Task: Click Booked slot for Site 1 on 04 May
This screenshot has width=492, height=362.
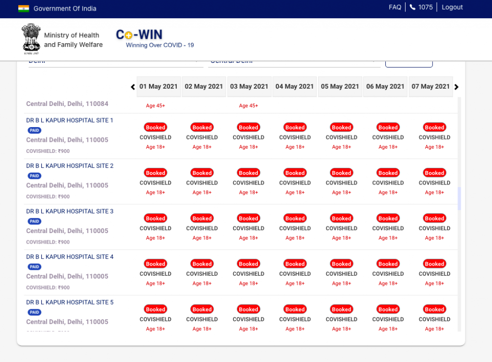Action: (x=295, y=128)
